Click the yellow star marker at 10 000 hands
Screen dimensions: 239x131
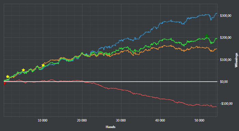click(x=43, y=65)
